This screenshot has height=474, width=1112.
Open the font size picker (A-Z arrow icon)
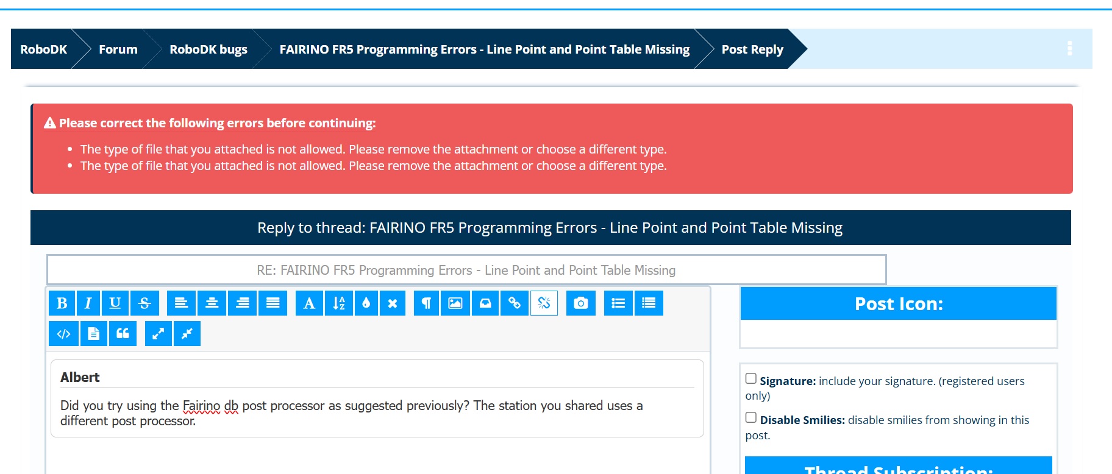(x=339, y=303)
